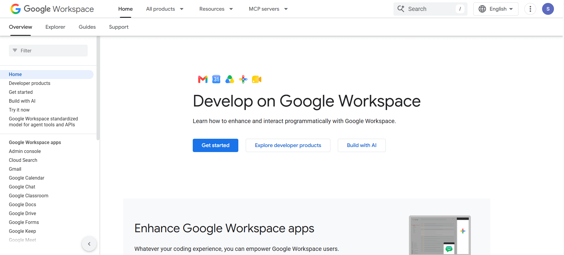
Task: Select the Home top navigation tab
Action: coord(126,9)
